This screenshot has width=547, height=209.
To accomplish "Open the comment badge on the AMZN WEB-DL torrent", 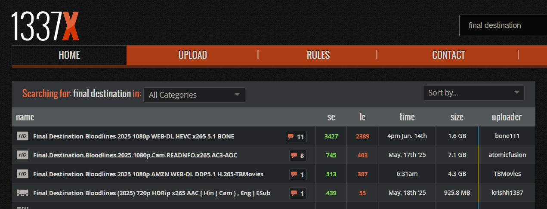I will 298,175.
